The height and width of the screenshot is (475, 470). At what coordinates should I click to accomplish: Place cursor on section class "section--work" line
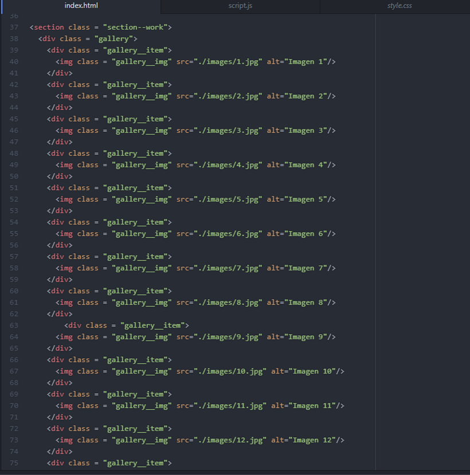pyautogui.click(x=101, y=28)
